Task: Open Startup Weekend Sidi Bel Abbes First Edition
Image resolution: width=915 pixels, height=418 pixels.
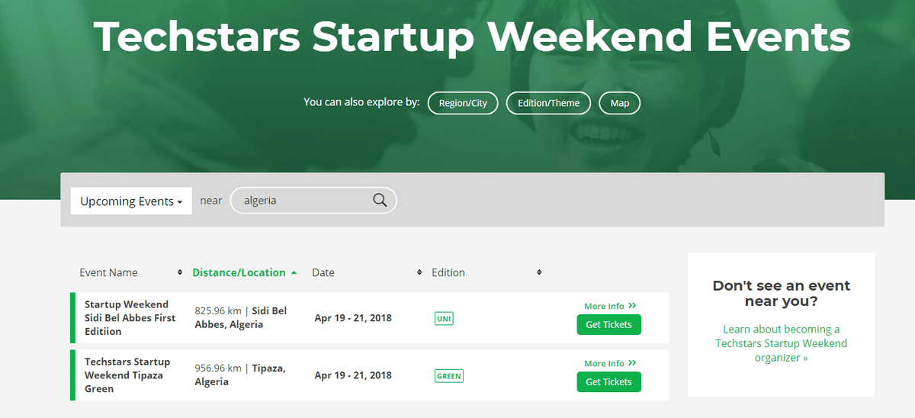Action: 130,318
